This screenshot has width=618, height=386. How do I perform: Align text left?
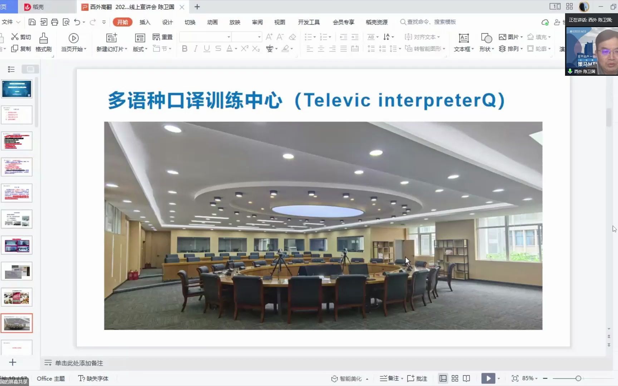[310, 49]
